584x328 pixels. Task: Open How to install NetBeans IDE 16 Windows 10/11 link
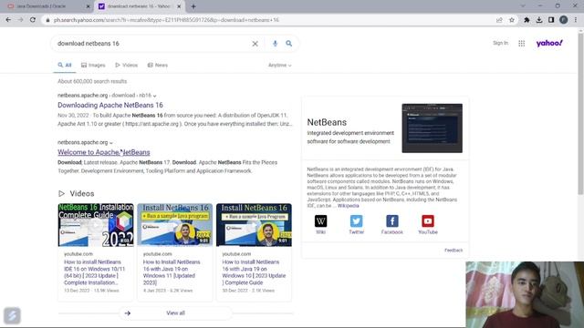click(95, 272)
